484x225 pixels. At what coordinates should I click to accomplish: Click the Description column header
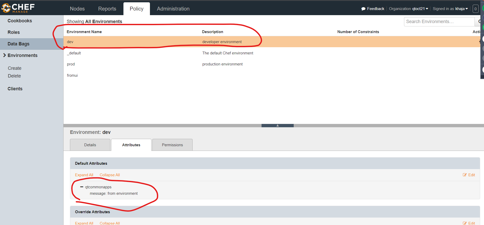tap(212, 32)
